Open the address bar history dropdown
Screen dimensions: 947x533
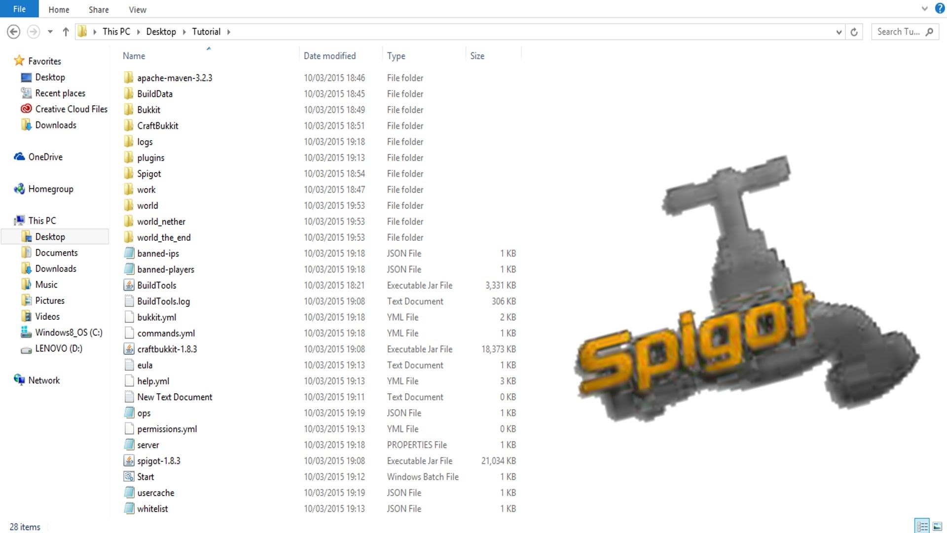click(838, 32)
